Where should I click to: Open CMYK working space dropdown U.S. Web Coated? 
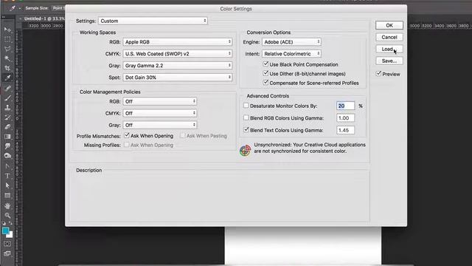click(x=178, y=54)
